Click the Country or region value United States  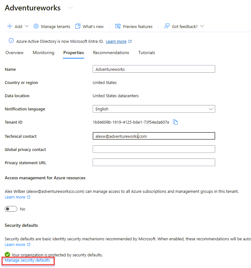pyautogui.click(x=105, y=82)
